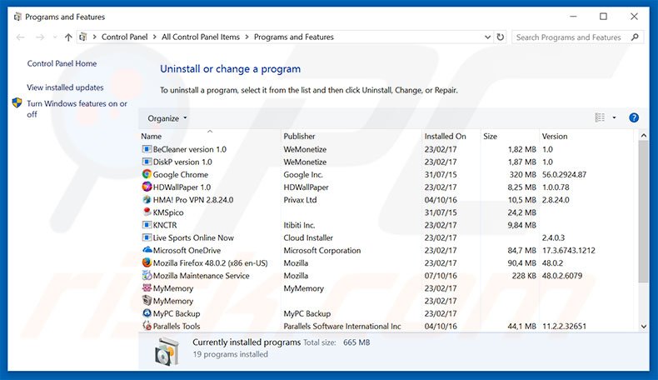Image resolution: width=658 pixels, height=380 pixels.
Task: Select the MyMemory icon with MyMemory publisher
Action: (x=147, y=288)
